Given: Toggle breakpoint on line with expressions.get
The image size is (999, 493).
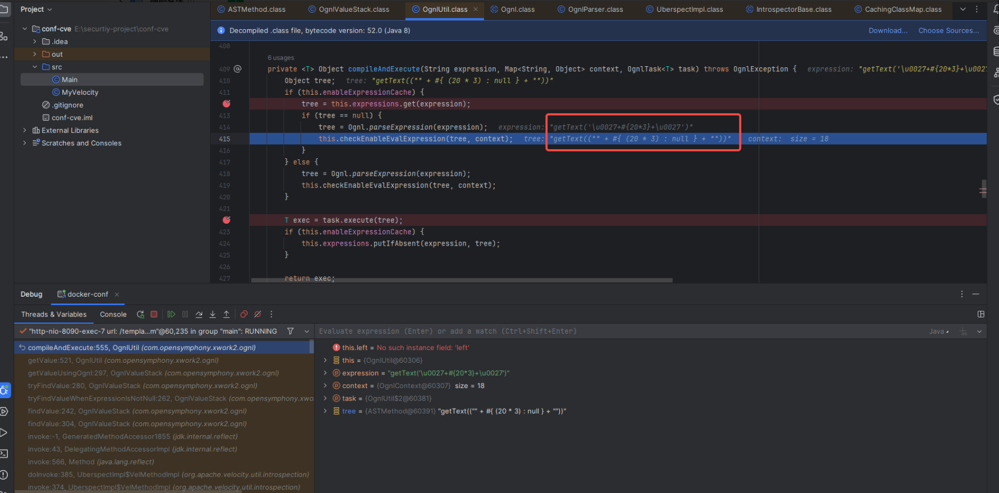Looking at the screenshot, I should (226, 104).
